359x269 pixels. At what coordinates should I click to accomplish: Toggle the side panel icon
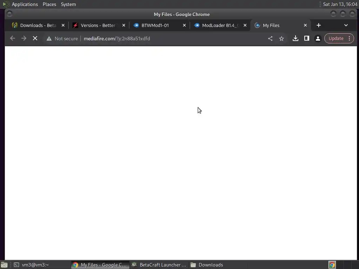tap(307, 39)
